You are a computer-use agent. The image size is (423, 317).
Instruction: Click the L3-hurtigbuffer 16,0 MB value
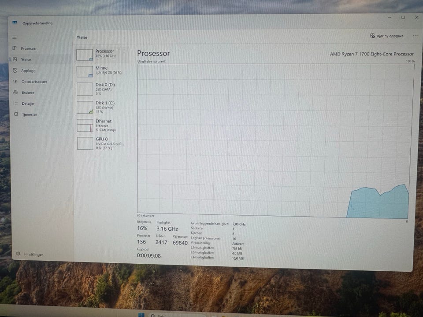(237, 258)
